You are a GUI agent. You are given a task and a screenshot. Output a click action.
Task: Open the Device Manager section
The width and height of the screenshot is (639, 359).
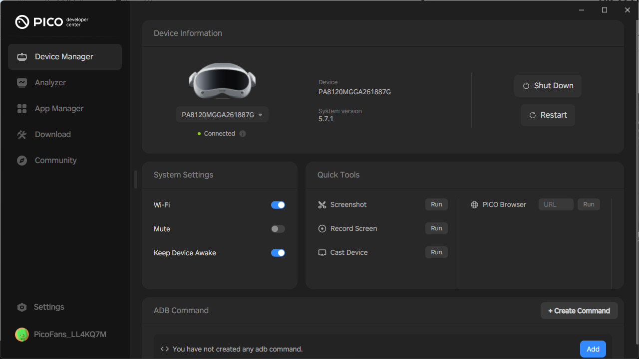tap(65, 57)
